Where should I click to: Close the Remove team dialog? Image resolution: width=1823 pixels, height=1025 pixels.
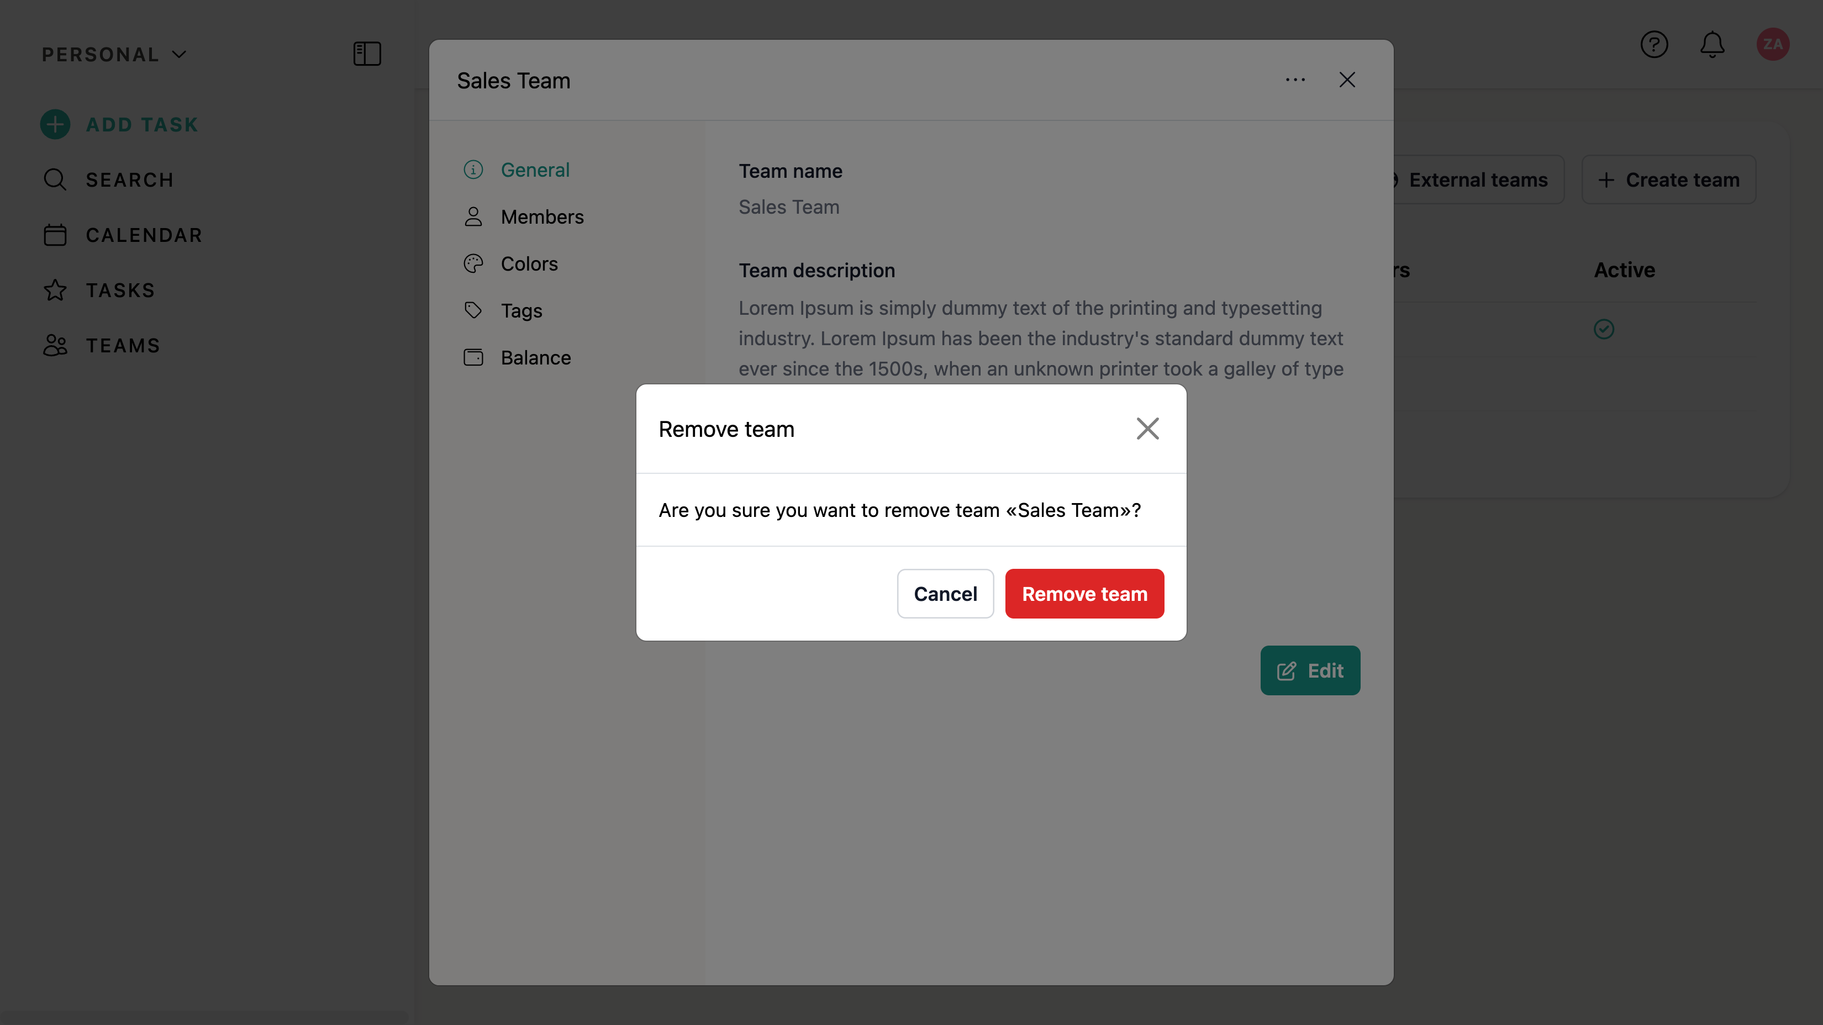(1147, 429)
